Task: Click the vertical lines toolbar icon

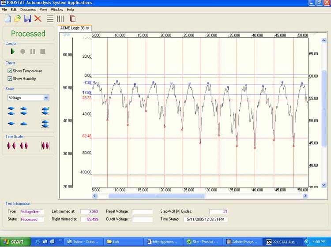Action: 60,19
